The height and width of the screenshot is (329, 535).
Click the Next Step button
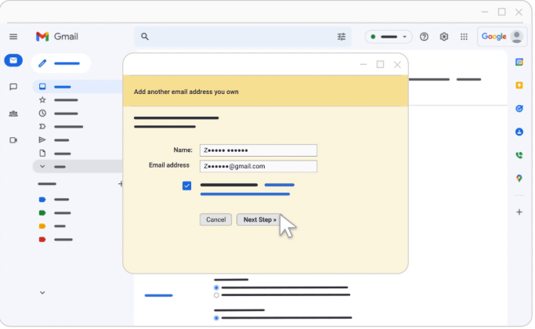pyautogui.click(x=259, y=219)
